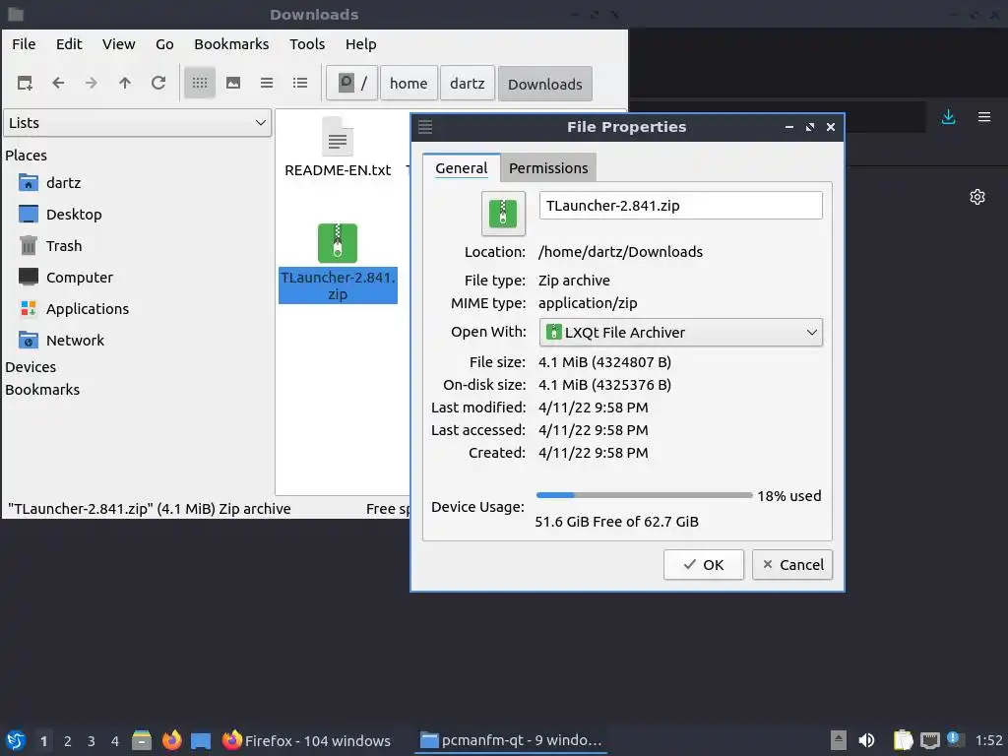Click the dartz path button

(x=468, y=84)
